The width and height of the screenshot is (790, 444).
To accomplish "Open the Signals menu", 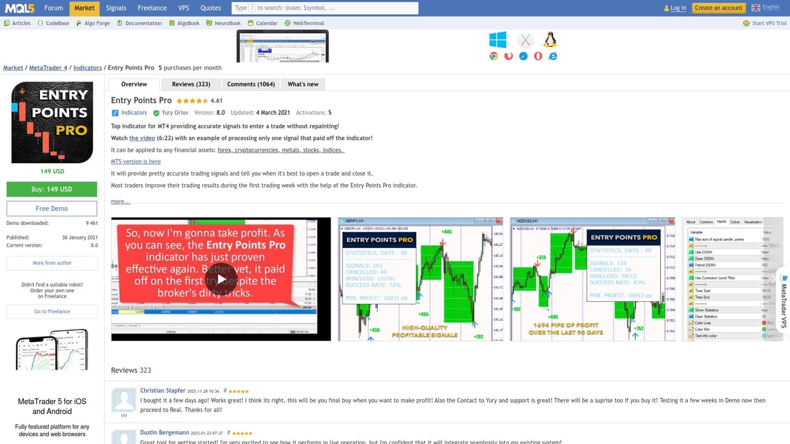I will pos(116,8).
